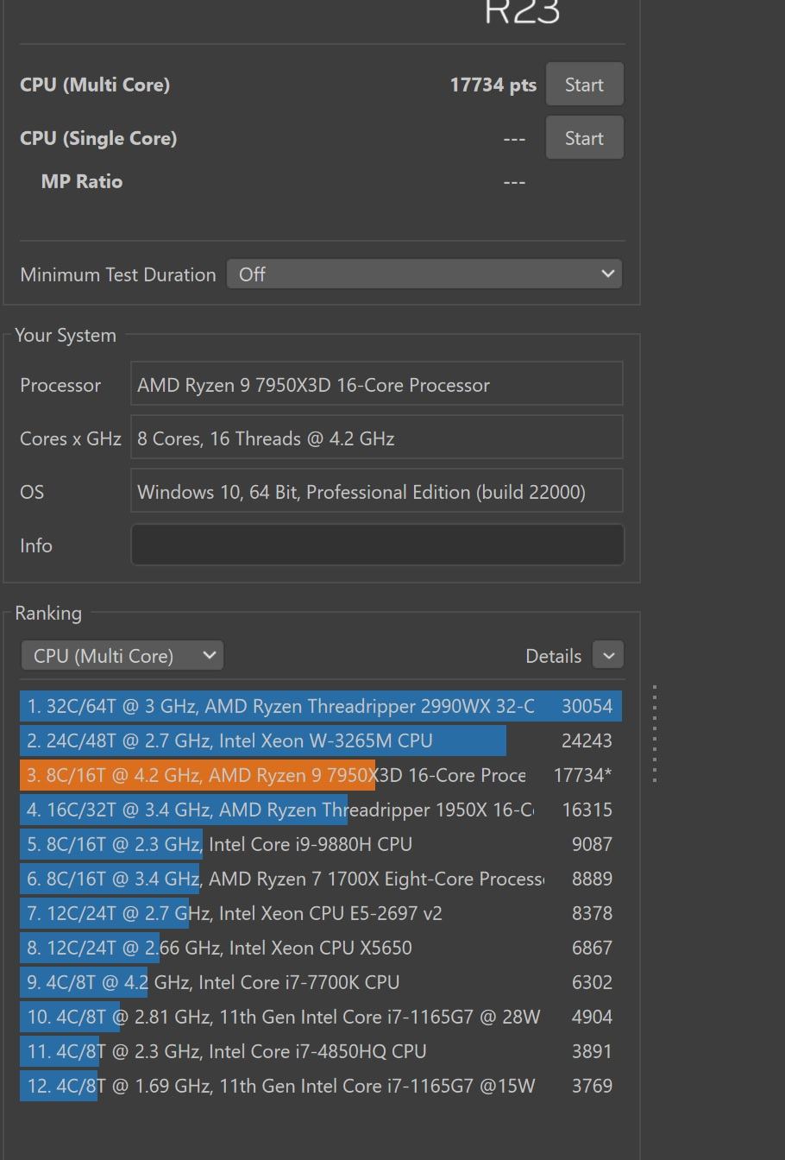Open Minimum Test Duration dropdown
785x1160 pixels.
(424, 274)
